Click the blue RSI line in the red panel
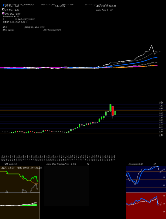This screenshot has height=219, width=166. [142, 199]
